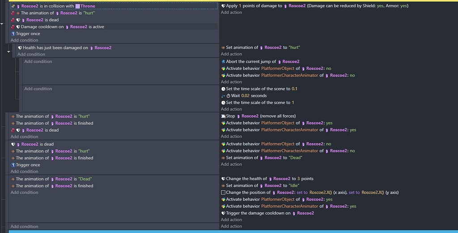Image resolution: width=458 pixels, height=233 pixels.
Task: Click the purple Throne object icon
Action: point(78,6)
